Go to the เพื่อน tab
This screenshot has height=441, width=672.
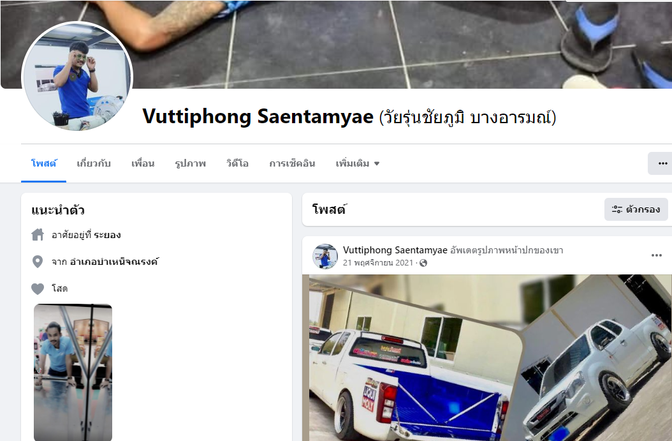click(143, 163)
